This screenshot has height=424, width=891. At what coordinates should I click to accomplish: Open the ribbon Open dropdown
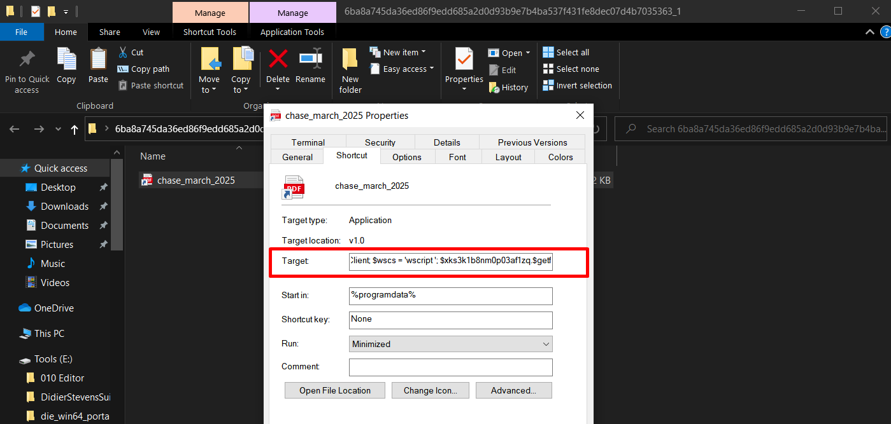click(x=510, y=53)
